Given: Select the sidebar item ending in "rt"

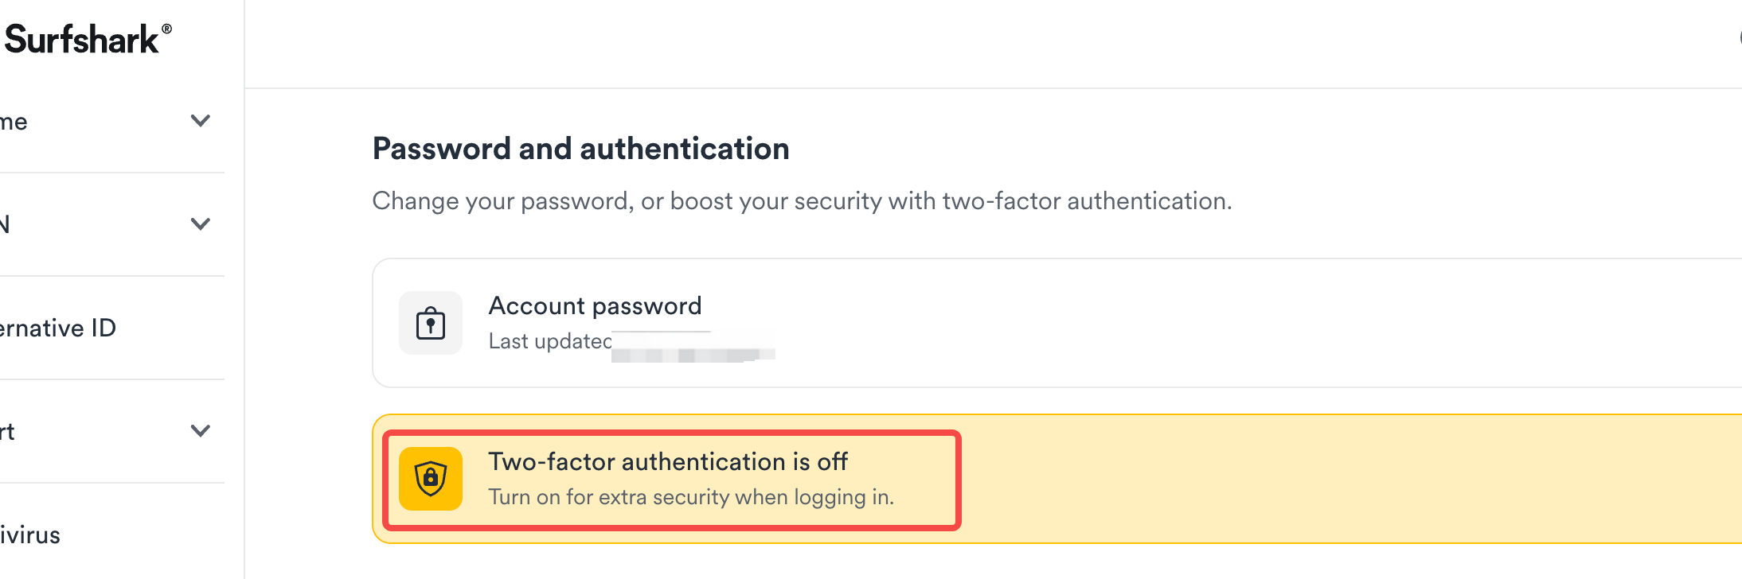Looking at the screenshot, I should [x=7, y=431].
